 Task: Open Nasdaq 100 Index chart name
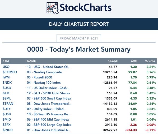44,83
